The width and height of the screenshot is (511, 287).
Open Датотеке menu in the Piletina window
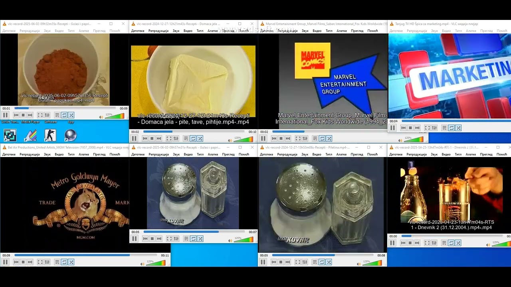click(x=267, y=154)
